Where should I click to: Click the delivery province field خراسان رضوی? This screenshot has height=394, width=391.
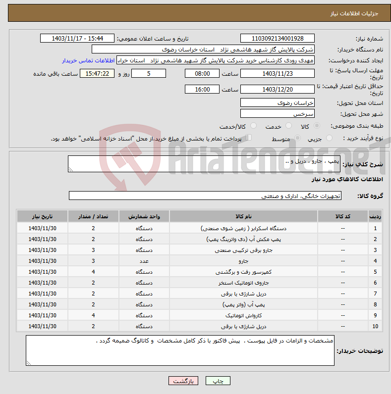point(278,102)
